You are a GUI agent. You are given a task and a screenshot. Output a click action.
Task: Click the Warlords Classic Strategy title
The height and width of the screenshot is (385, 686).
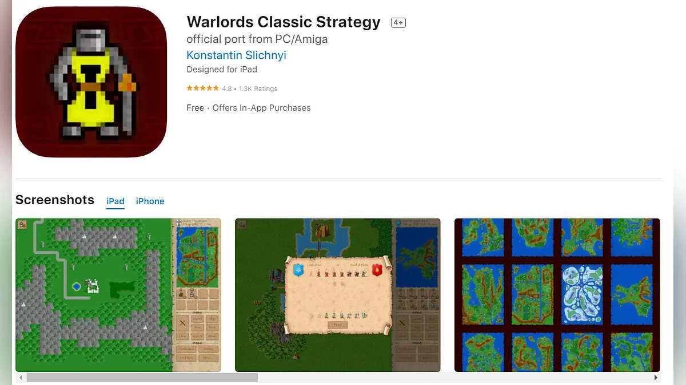tap(284, 22)
